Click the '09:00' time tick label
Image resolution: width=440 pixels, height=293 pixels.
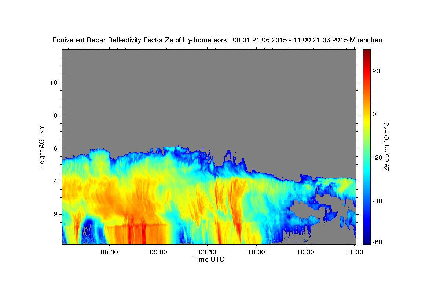(x=158, y=252)
